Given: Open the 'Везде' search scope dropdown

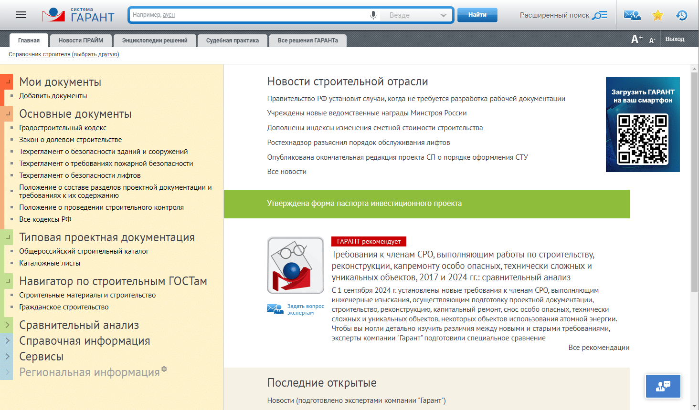Looking at the screenshot, I should pyautogui.click(x=417, y=15).
